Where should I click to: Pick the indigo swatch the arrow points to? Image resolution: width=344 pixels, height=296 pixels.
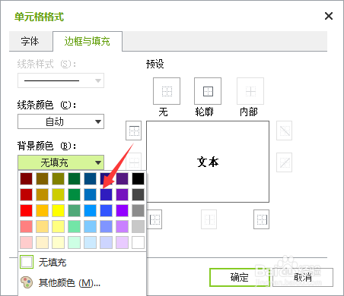coord(106,194)
